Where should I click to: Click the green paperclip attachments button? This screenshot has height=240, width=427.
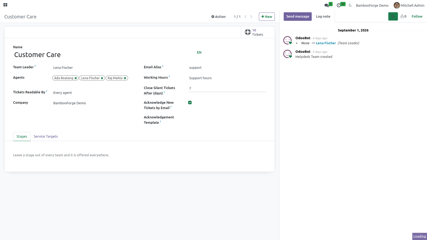pyautogui.click(x=393, y=17)
